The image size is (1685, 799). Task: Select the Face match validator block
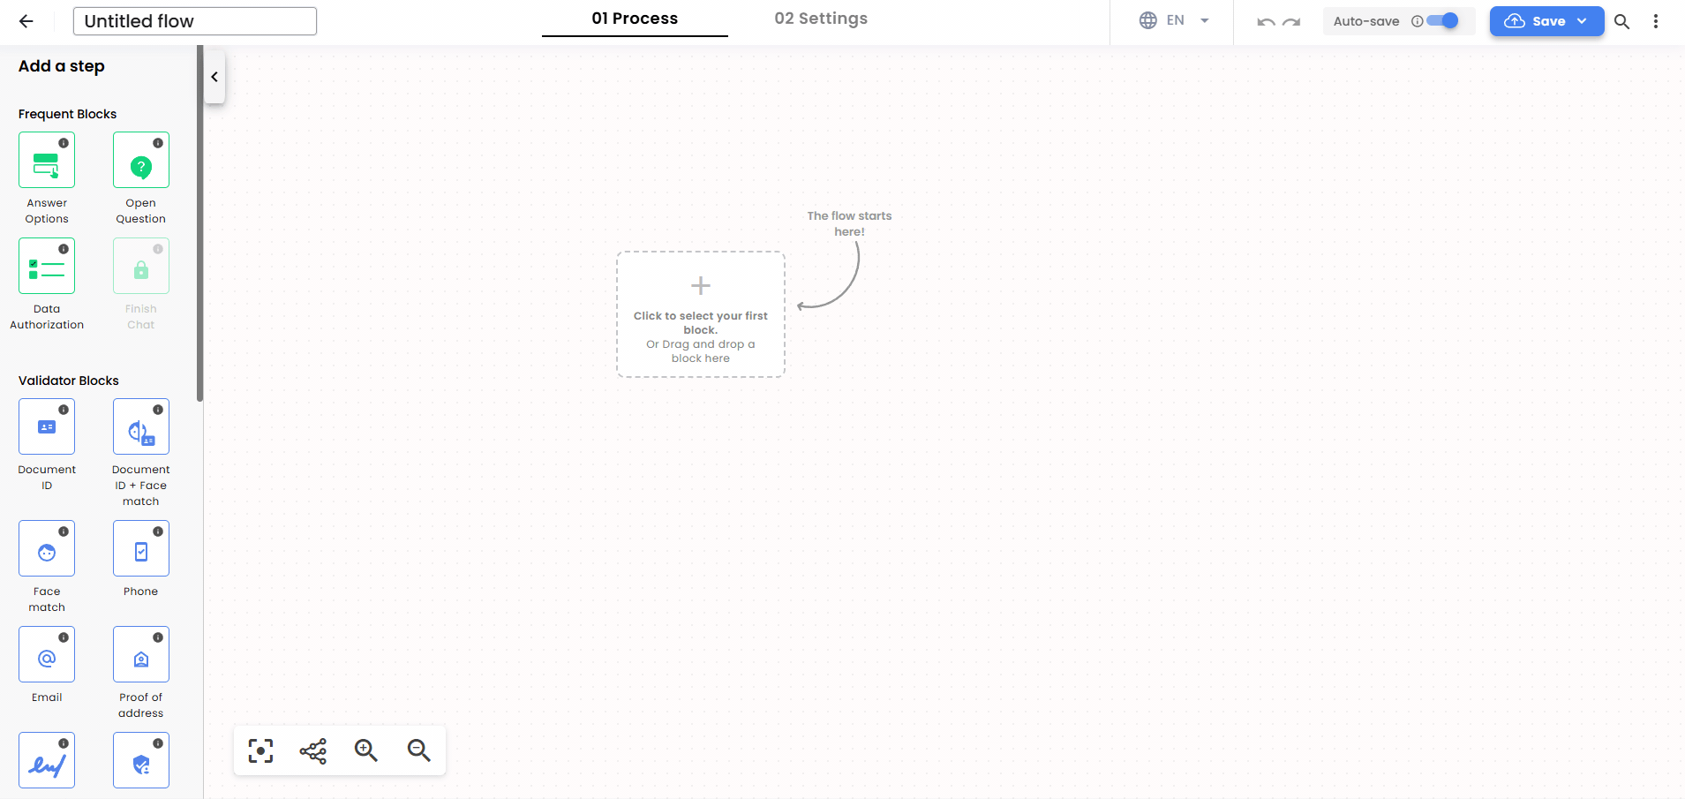click(47, 547)
